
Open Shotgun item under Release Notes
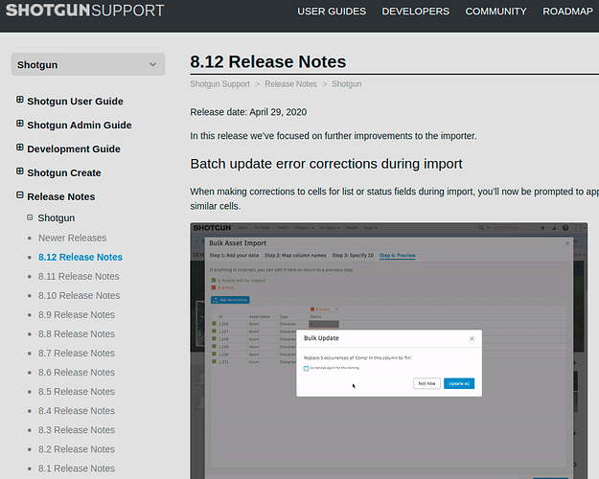tap(57, 217)
